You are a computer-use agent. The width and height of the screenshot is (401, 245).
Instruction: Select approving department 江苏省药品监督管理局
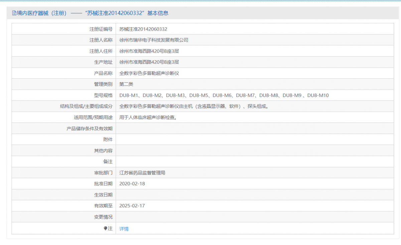[142, 173]
